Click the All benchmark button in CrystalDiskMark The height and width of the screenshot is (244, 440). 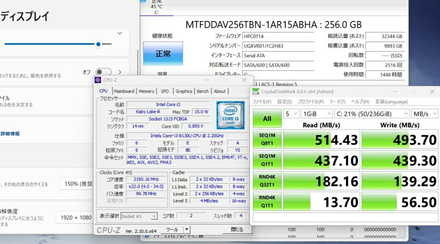tap(267, 118)
